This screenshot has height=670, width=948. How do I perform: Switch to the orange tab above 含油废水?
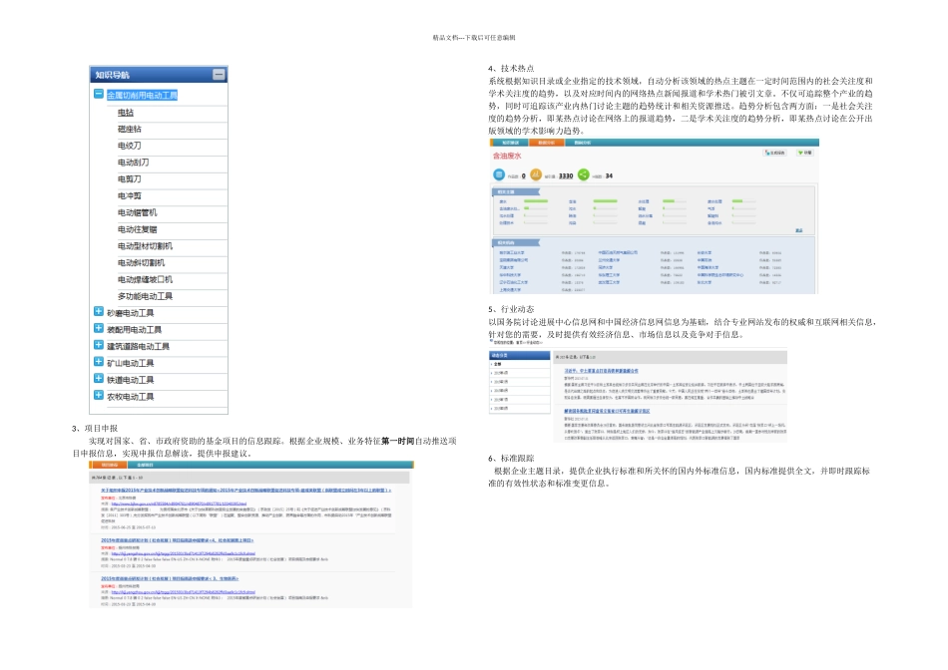546,143
